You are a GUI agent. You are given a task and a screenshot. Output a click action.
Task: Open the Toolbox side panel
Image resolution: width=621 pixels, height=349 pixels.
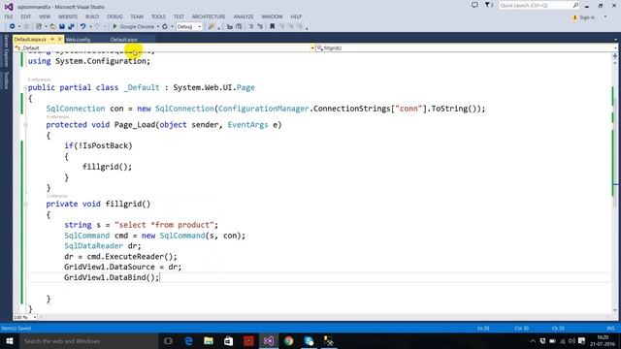pos(6,80)
